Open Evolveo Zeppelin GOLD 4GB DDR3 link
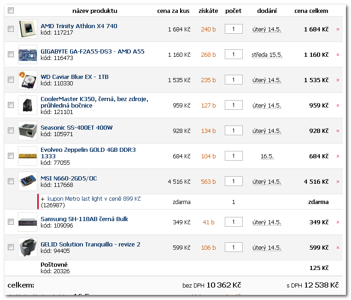The height and width of the screenshot is (300, 351). pyautogui.click(x=88, y=153)
